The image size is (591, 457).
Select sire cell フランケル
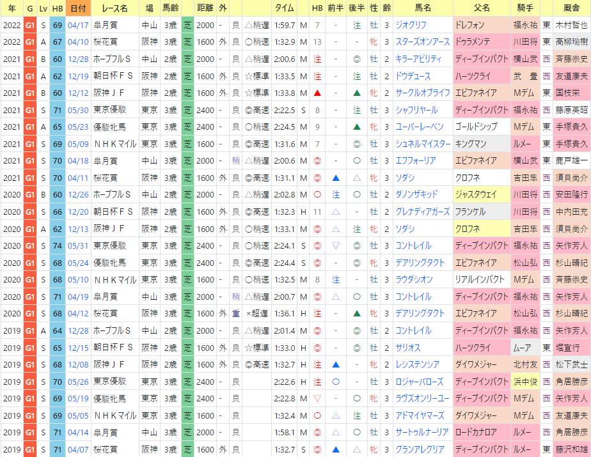482,212
